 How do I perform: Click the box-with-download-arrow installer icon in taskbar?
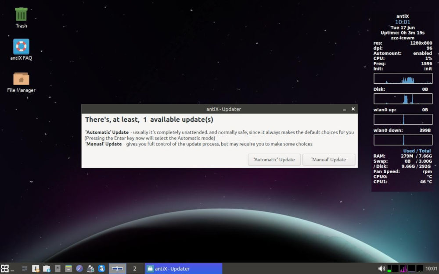[x=35, y=268]
